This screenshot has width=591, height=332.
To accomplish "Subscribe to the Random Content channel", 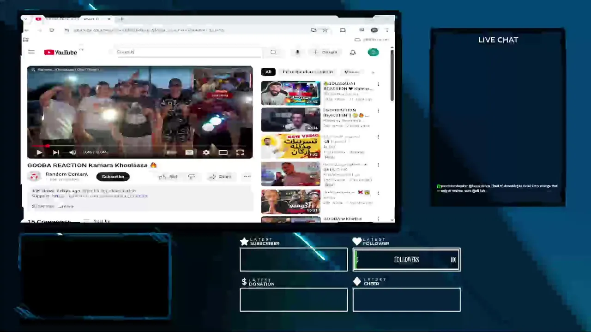I will (x=113, y=177).
